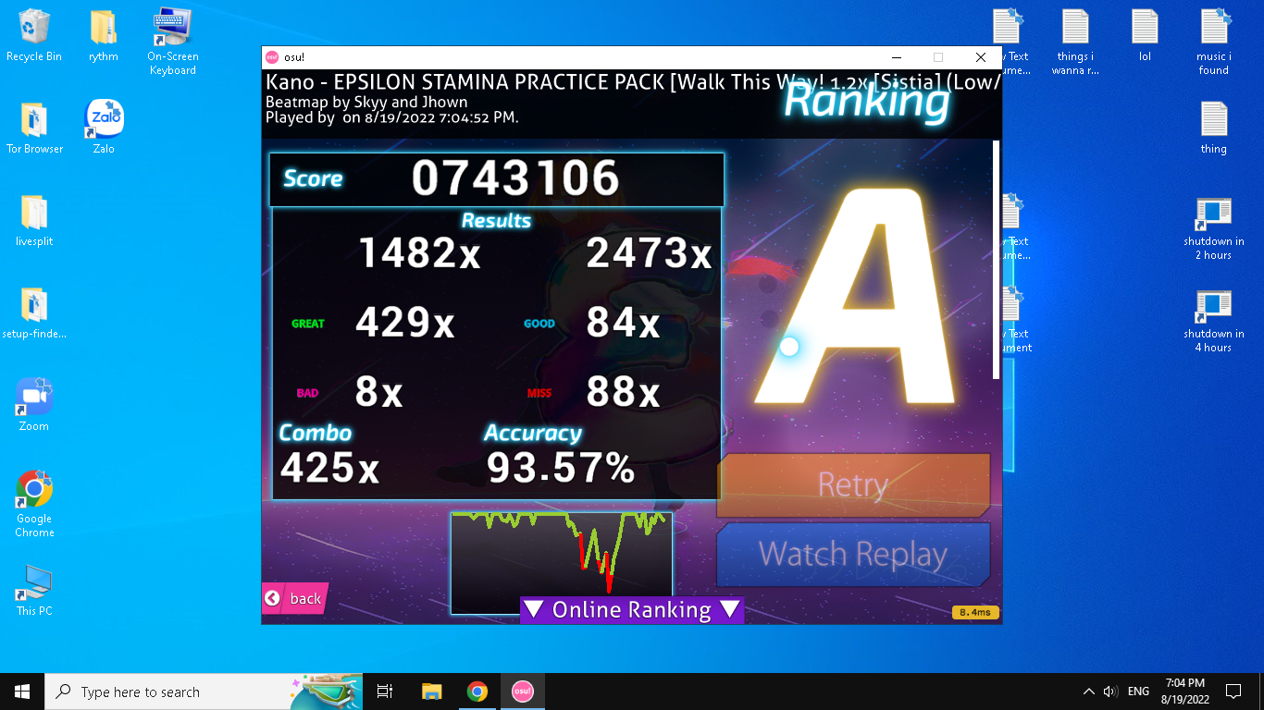Screen dimensions: 1264x710
Task: Click the 8x bad count
Action: (378, 392)
